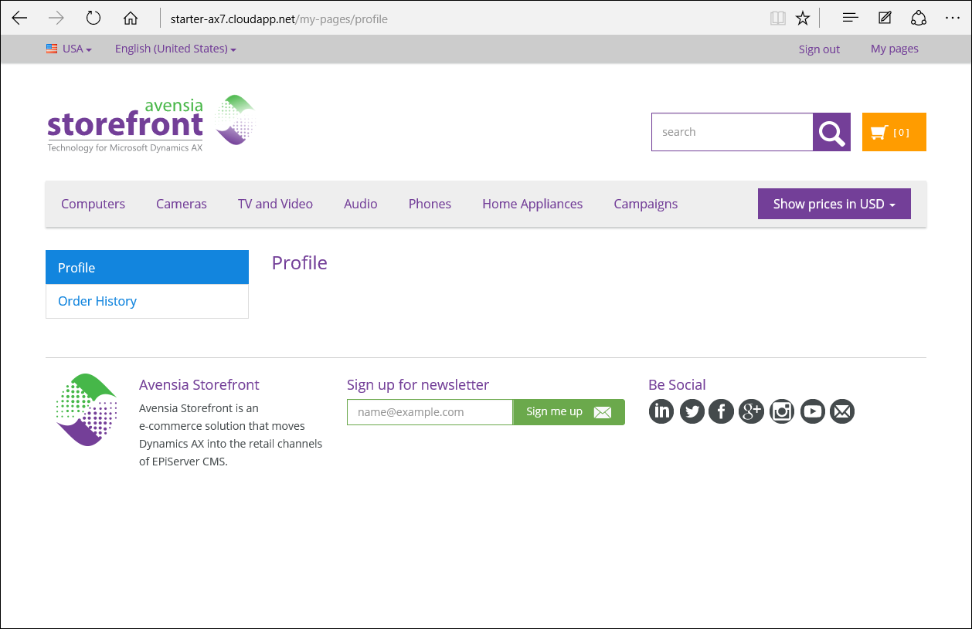Open the LinkedIn social icon
The height and width of the screenshot is (629, 972).
661,411
